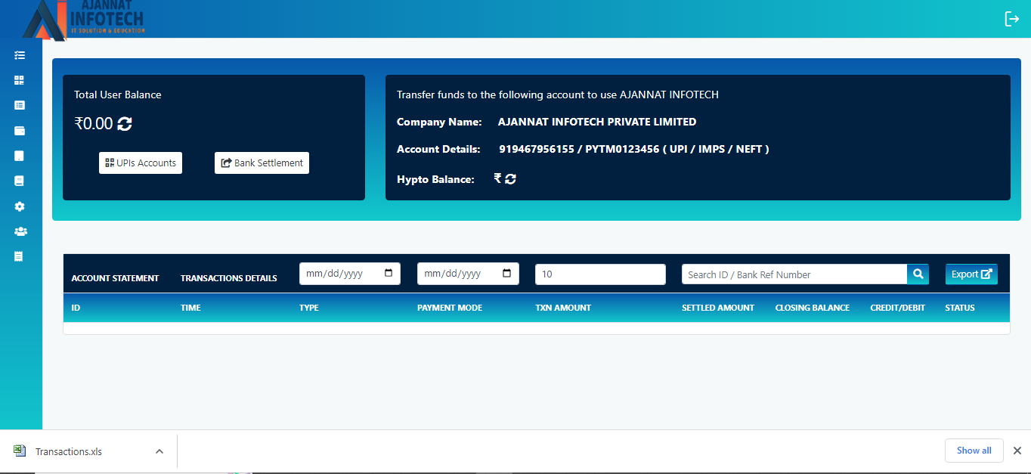Export the transactions list
1031x474 pixels.
(971, 274)
